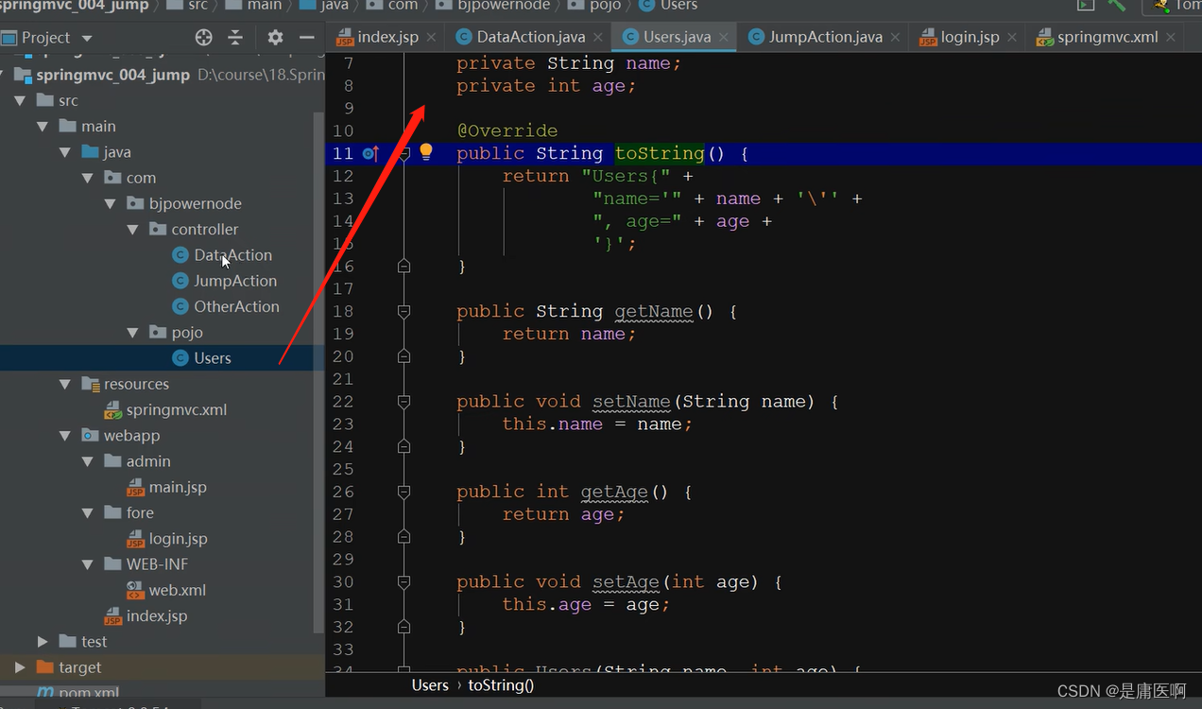Click the Project panel vertical scrollbar
Screen dimensions: 1202x709
(x=319, y=373)
